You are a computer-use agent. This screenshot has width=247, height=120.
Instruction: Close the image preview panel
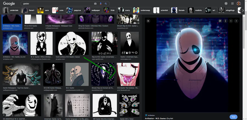pyautogui.click(x=148, y=21)
